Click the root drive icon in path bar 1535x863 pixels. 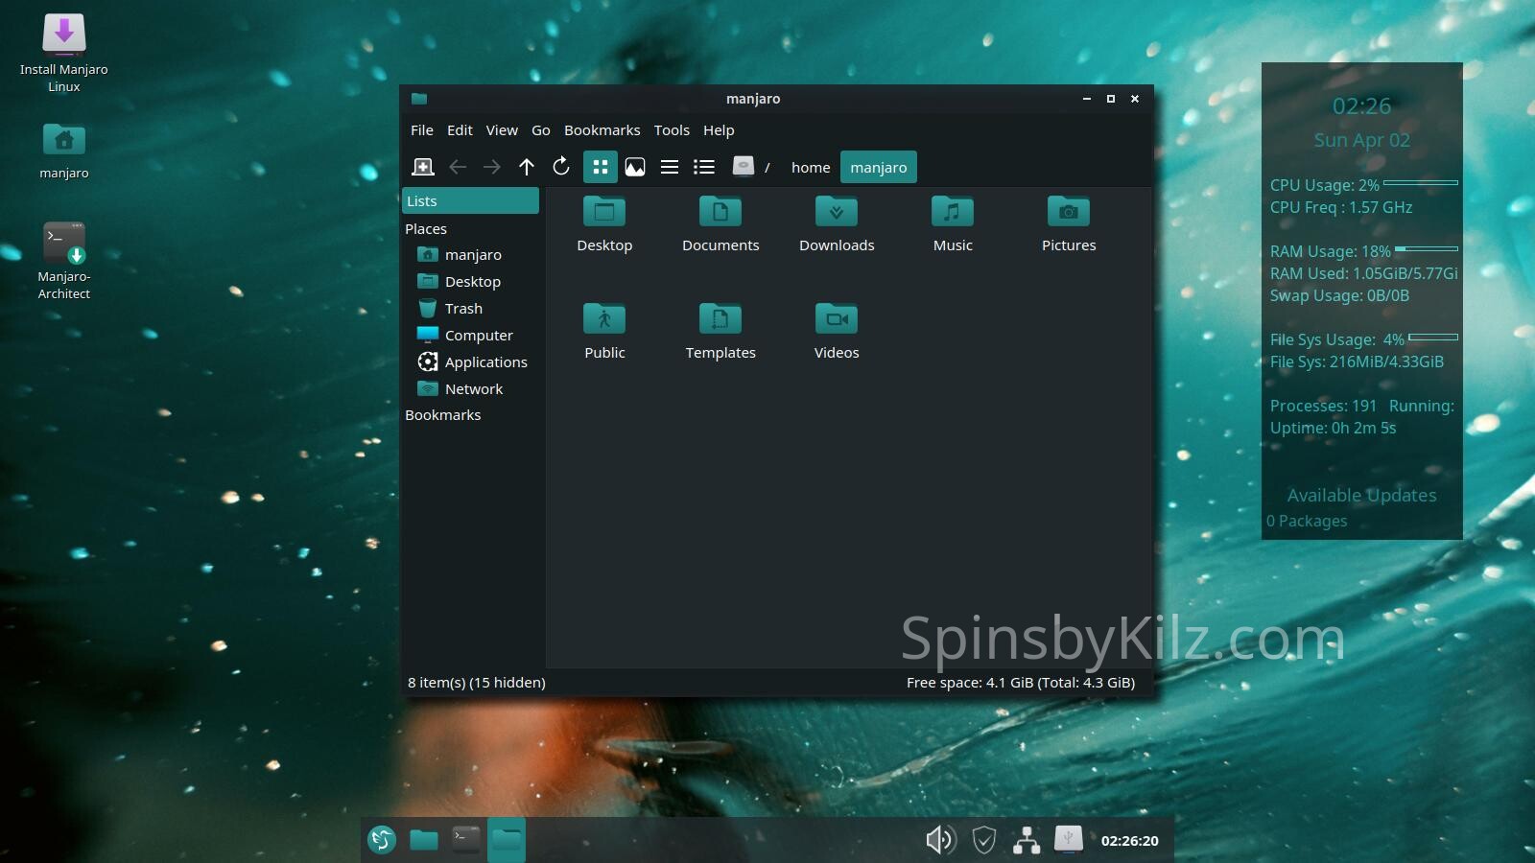(744, 167)
